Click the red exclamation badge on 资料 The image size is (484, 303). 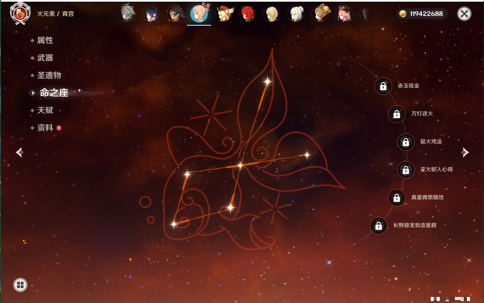(x=59, y=128)
